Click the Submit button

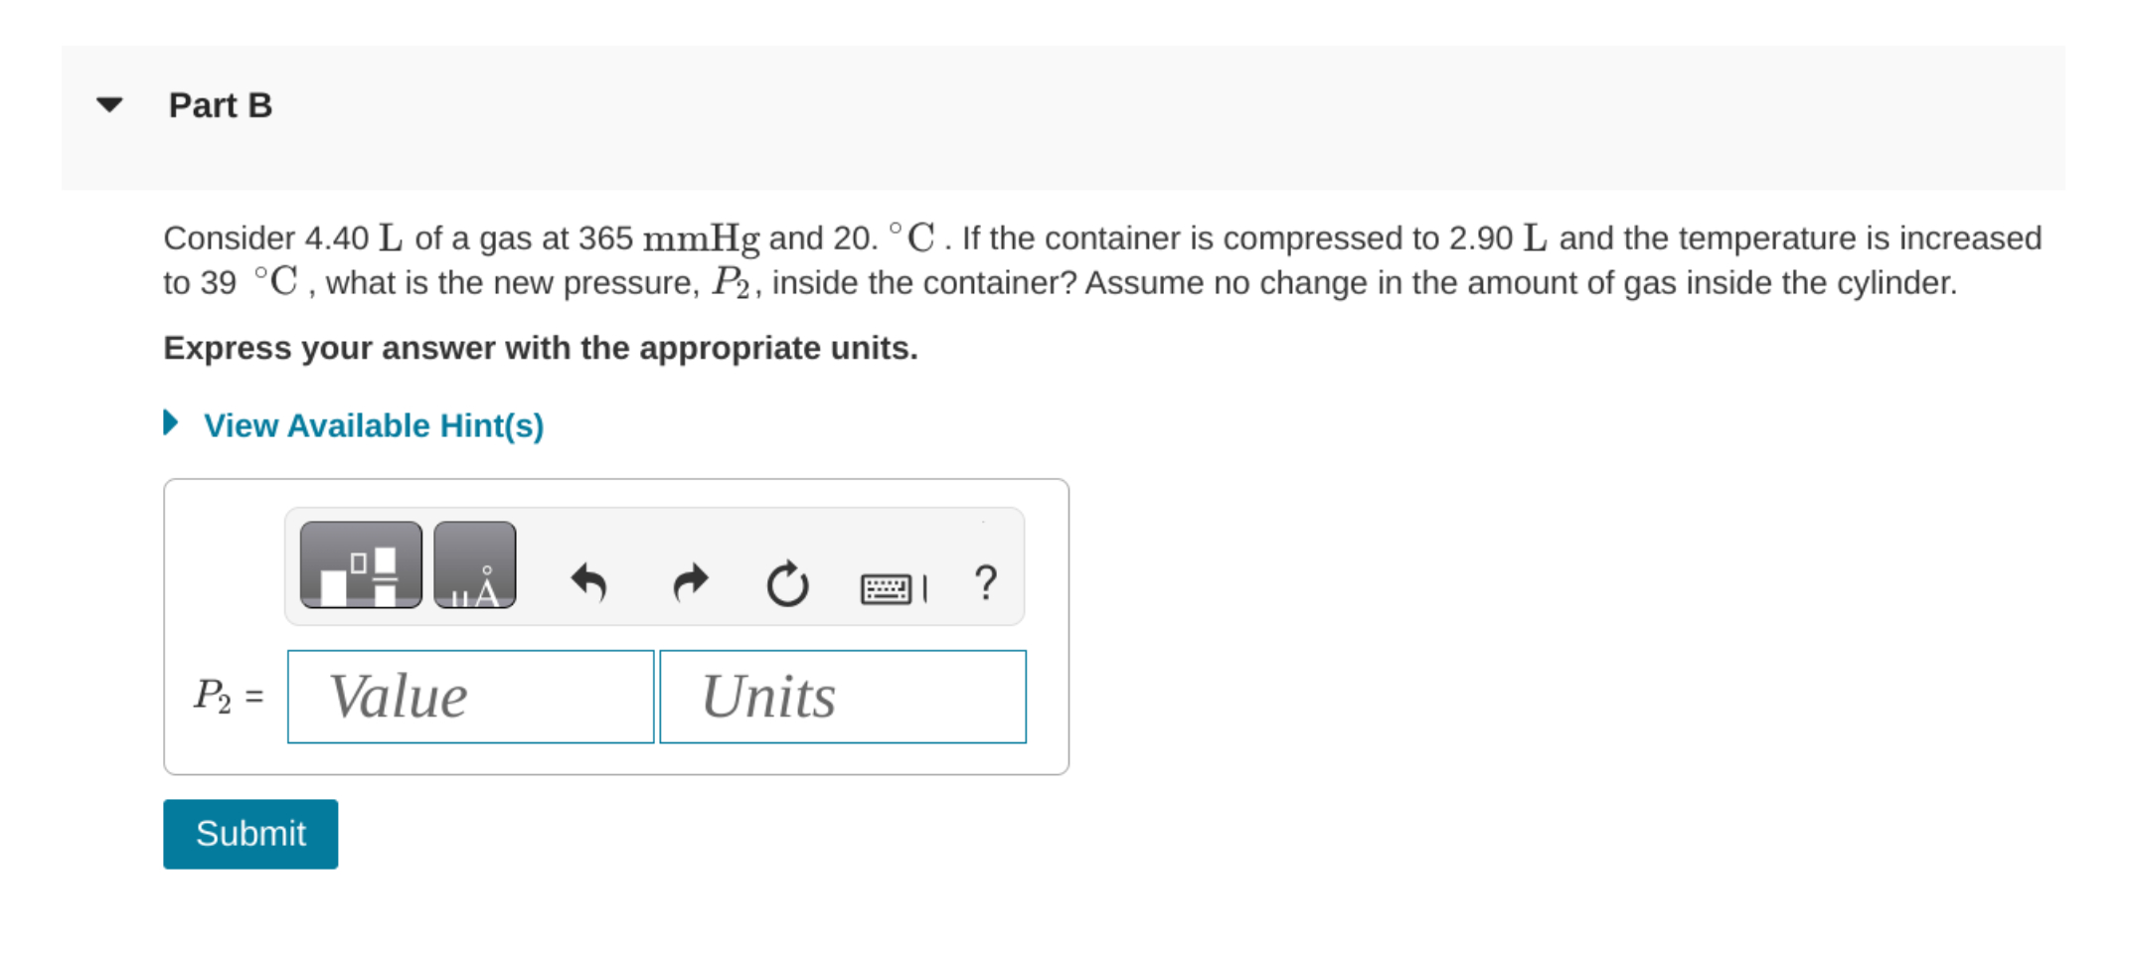point(249,833)
